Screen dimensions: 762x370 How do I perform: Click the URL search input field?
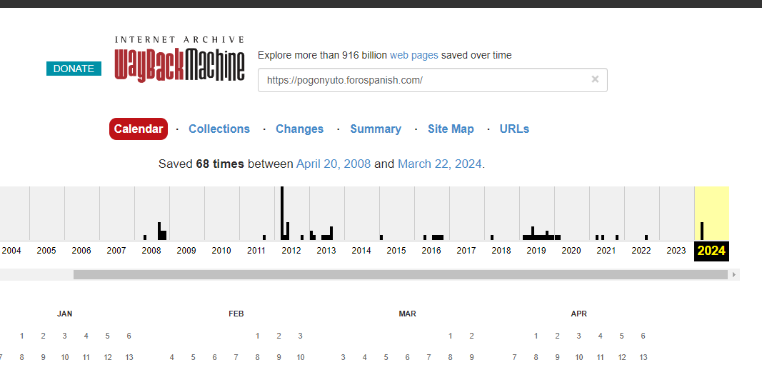[x=425, y=80]
